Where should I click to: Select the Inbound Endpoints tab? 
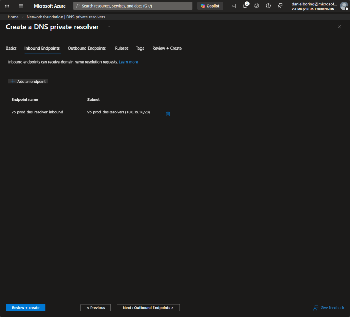coord(42,48)
